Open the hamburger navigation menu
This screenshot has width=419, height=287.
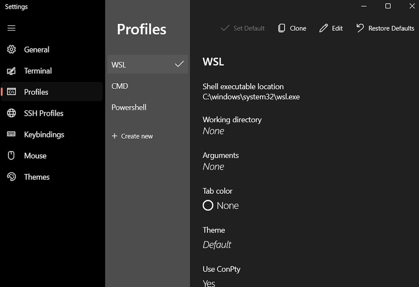click(11, 28)
